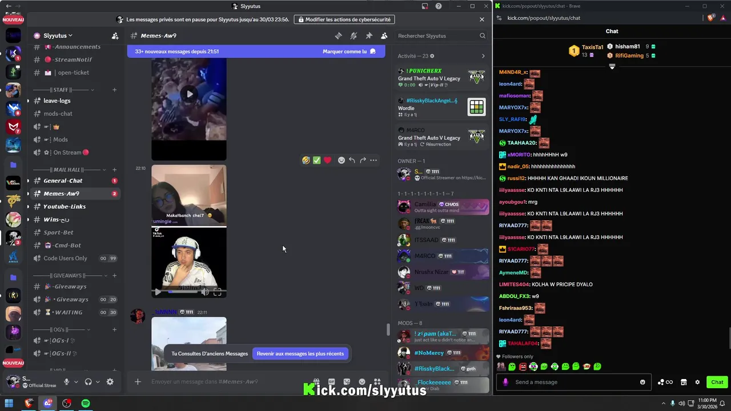Toggle notification mute bell in channel header
Screen dimensions: 731x411
point(354,35)
